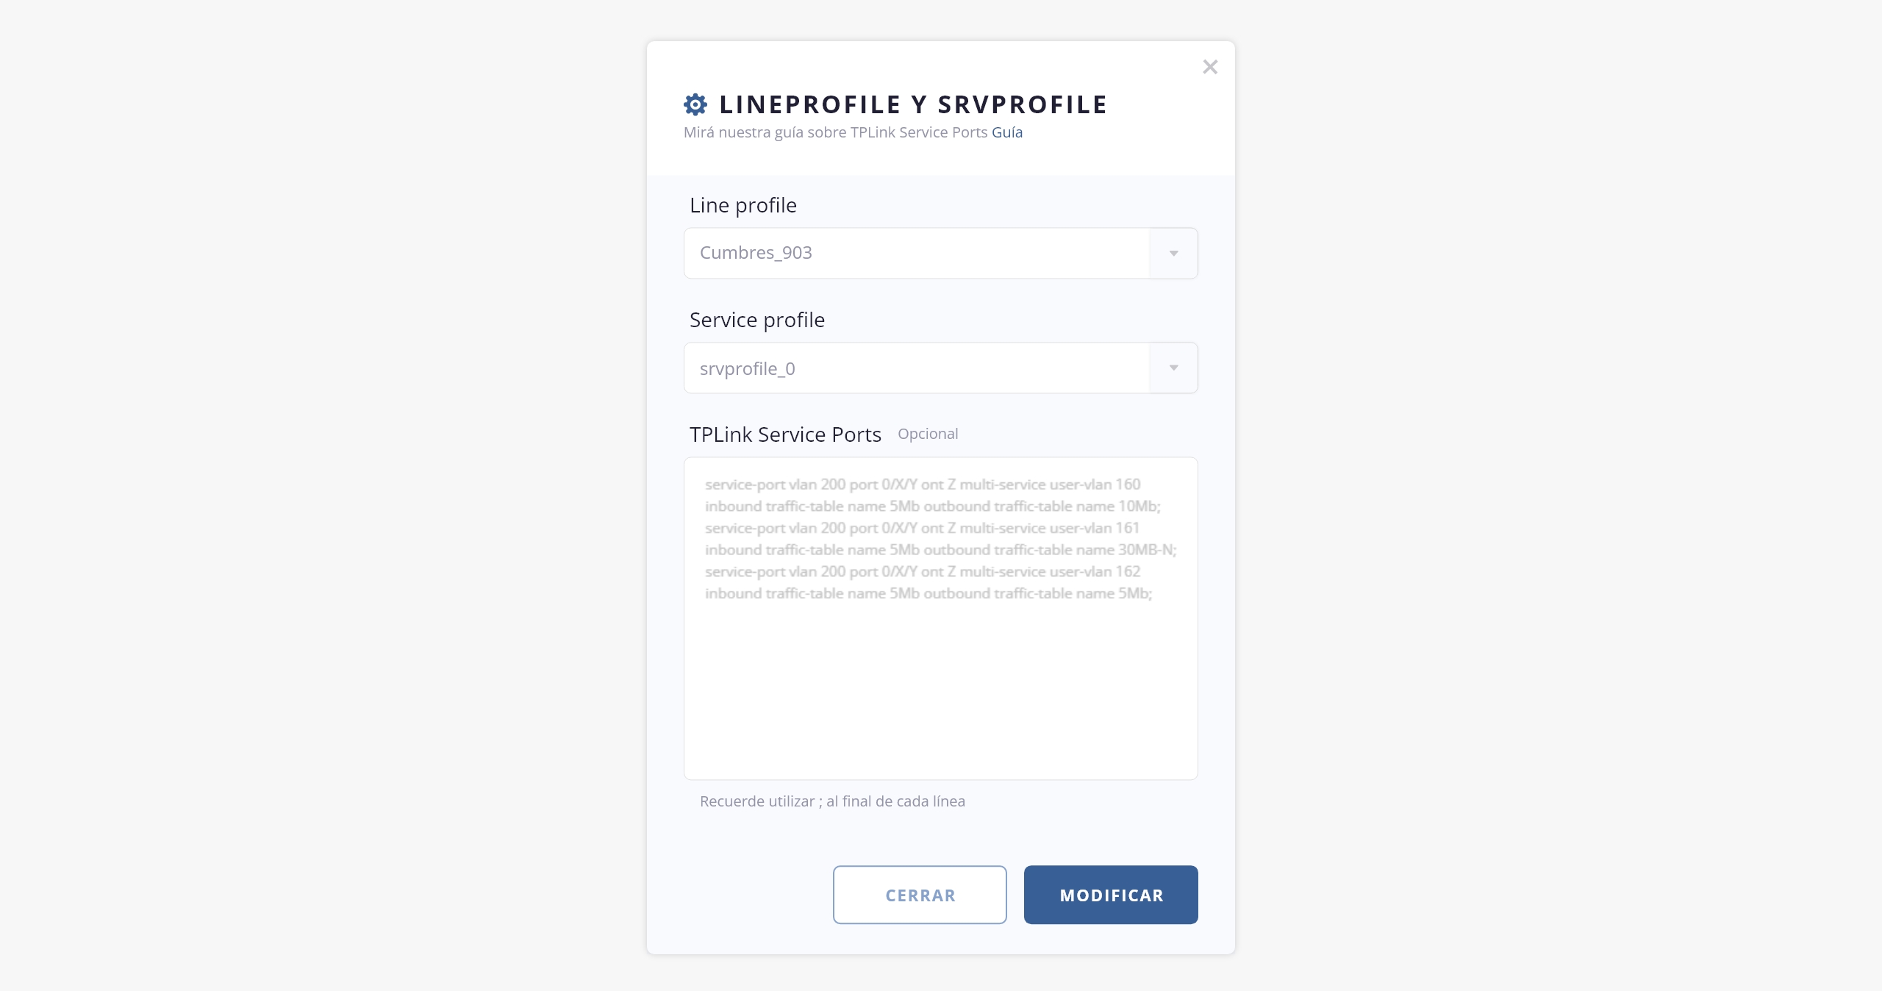Click the 'Service profile' field label

(756, 320)
